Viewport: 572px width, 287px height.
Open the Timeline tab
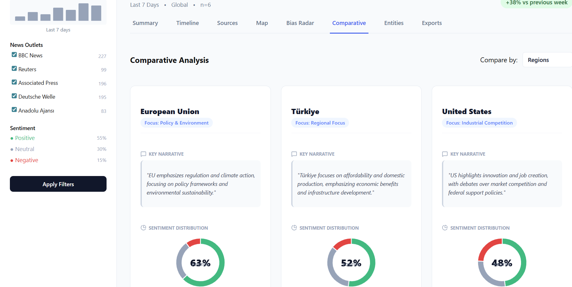tap(187, 23)
